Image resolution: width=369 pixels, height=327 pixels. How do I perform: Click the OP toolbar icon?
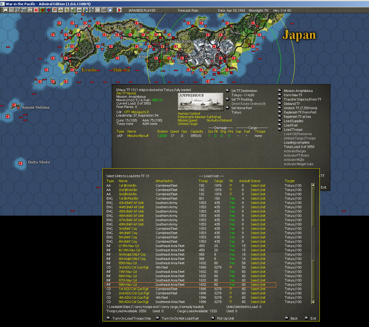pos(98,10)
